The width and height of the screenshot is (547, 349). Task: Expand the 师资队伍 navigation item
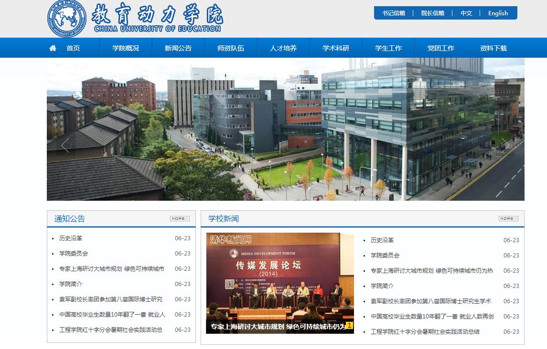(x=231, y=48)
